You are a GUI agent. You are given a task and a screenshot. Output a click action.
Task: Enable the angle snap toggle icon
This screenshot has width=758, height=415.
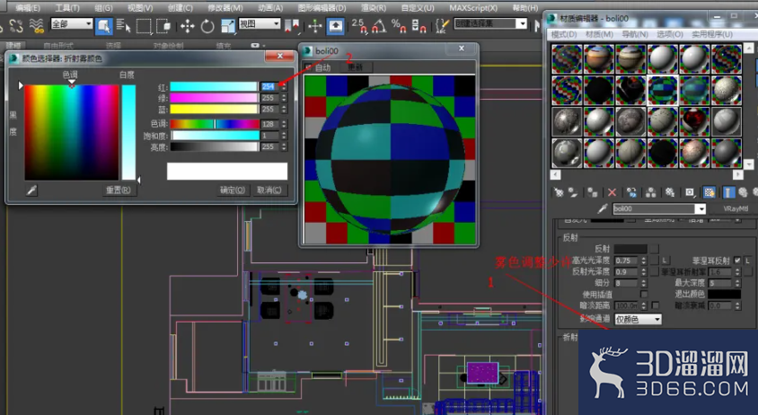379,26
